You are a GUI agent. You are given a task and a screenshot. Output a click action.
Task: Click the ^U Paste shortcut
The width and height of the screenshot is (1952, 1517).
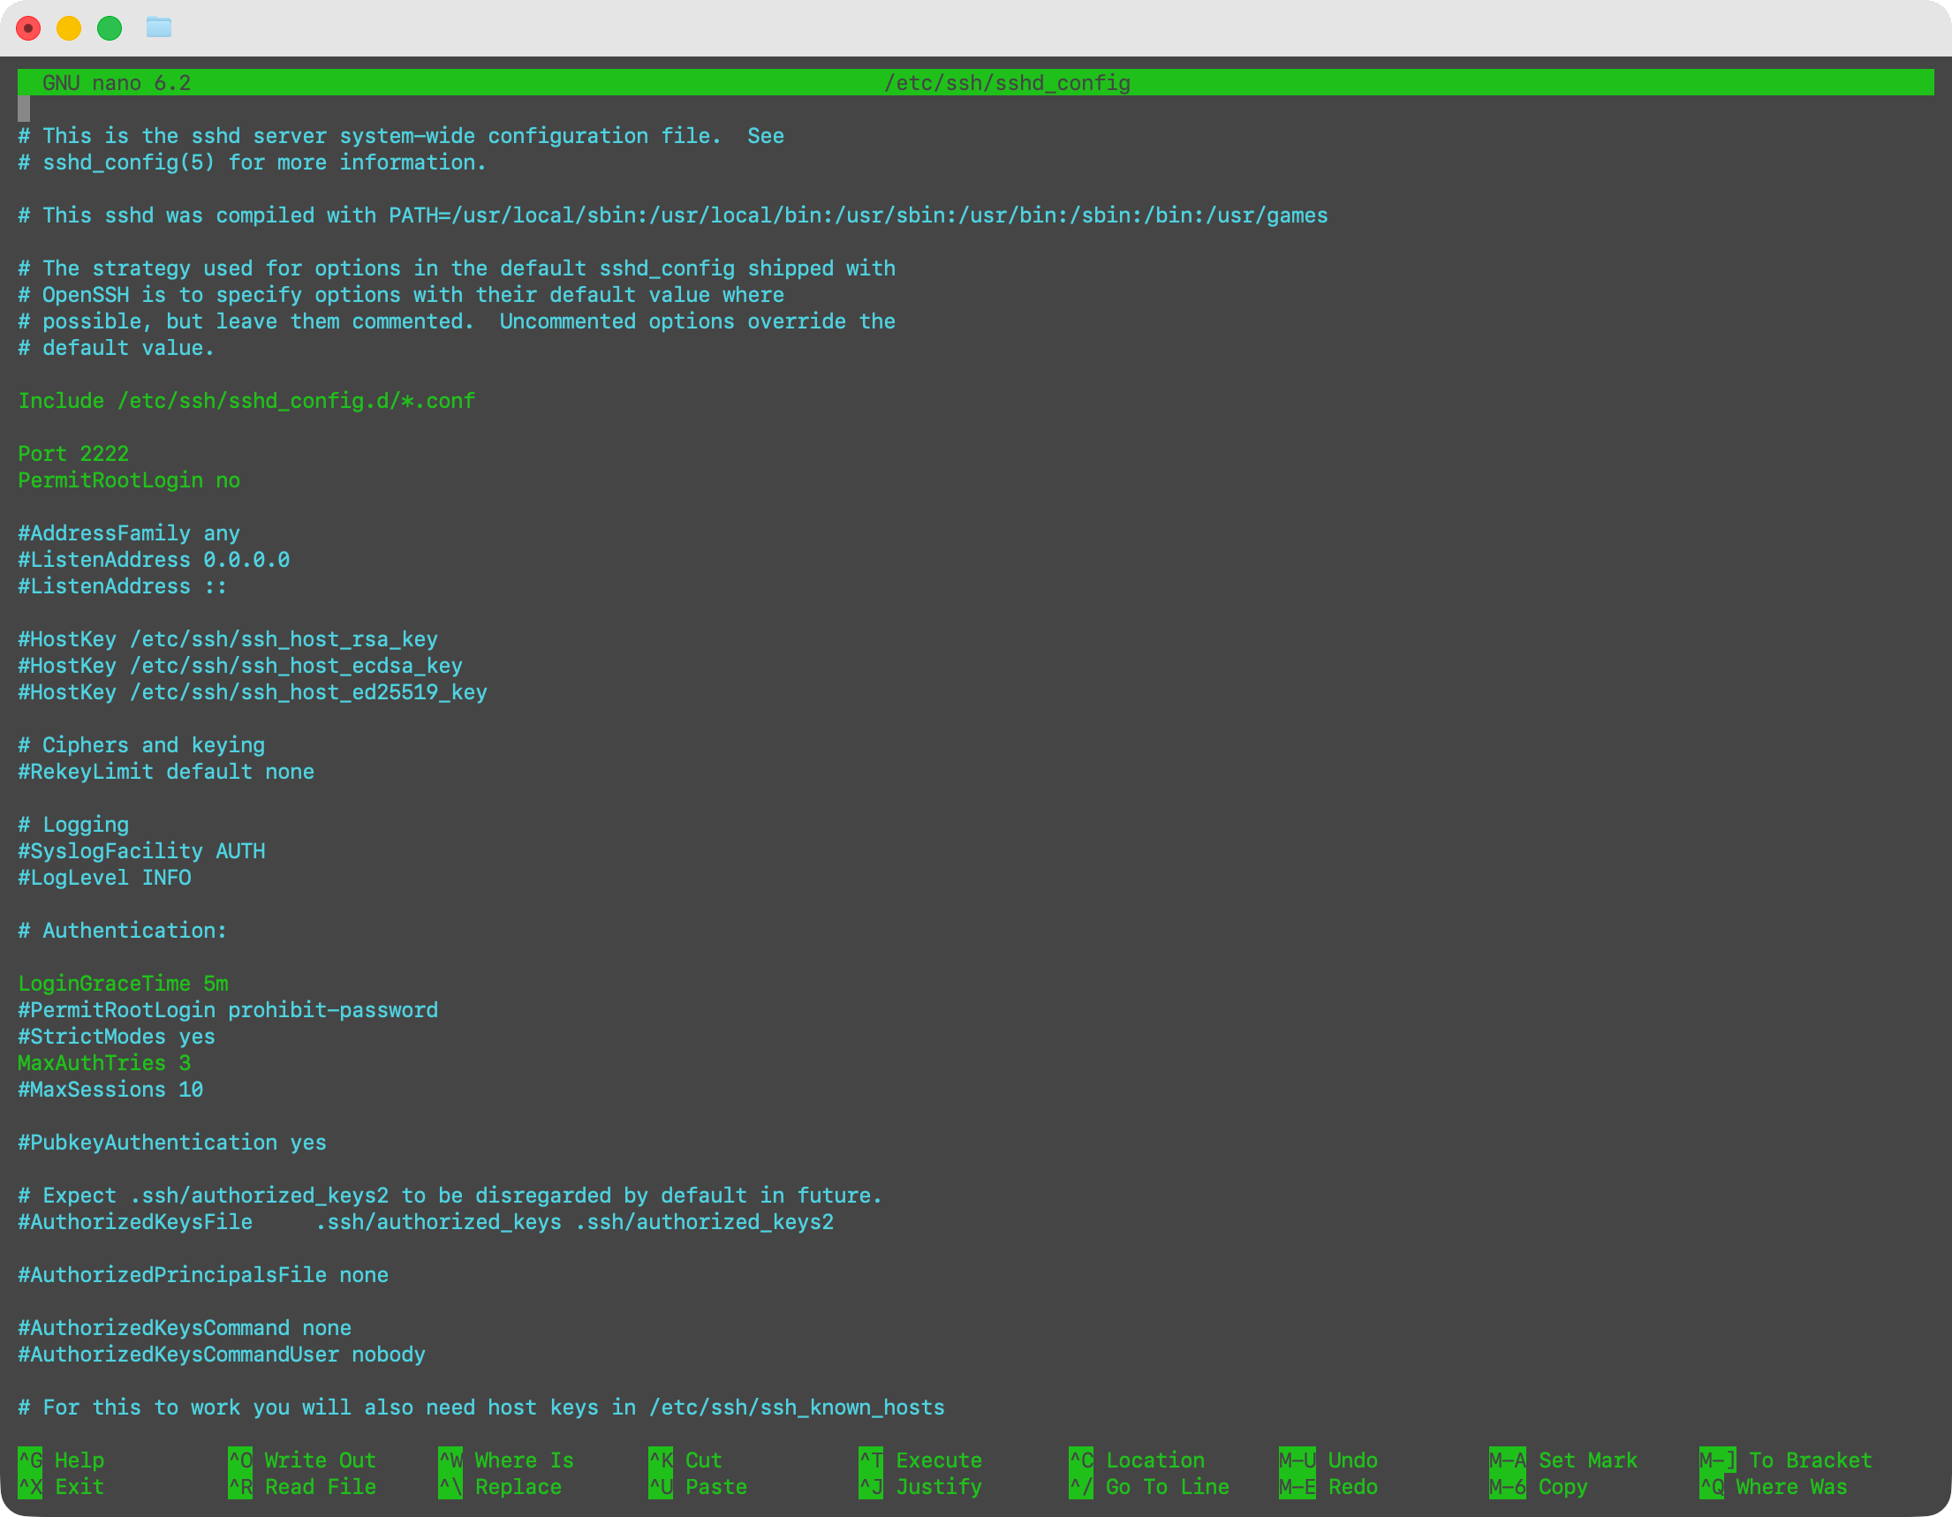(697, 1487)
